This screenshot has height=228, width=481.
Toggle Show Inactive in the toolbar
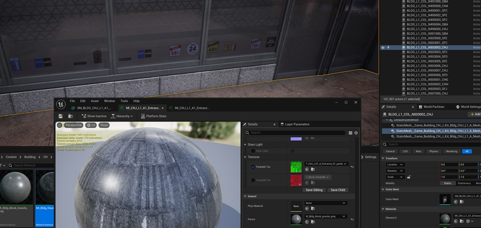pos(94,116)
